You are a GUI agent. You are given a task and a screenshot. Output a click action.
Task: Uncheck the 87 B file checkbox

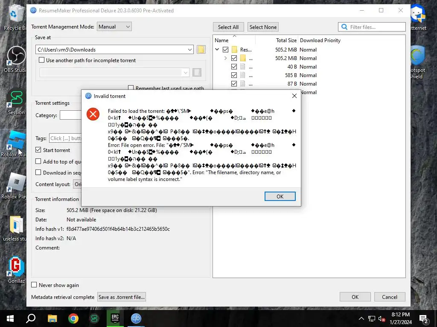(x=234, y=84)
